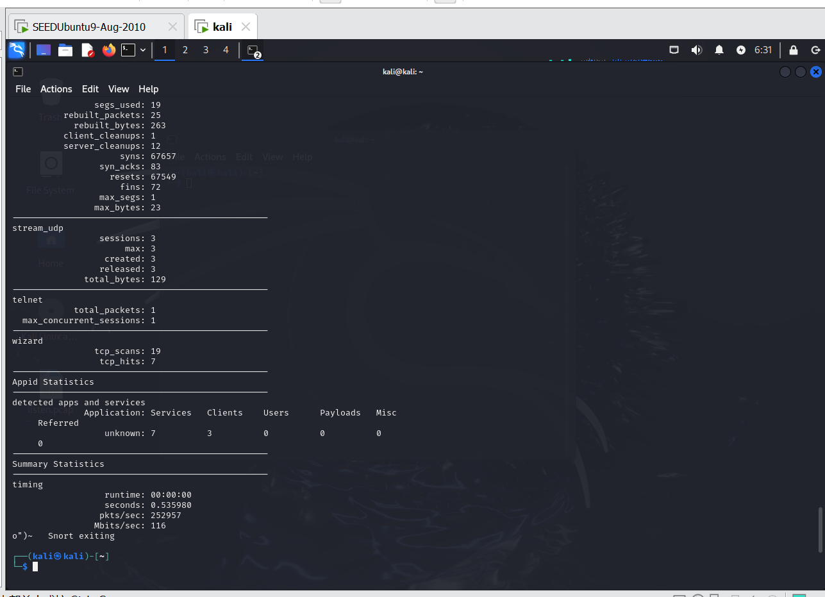This screenshot has width=825, height=597.
Task: Launch Firefox from the panel
Action: click(109, 50)
